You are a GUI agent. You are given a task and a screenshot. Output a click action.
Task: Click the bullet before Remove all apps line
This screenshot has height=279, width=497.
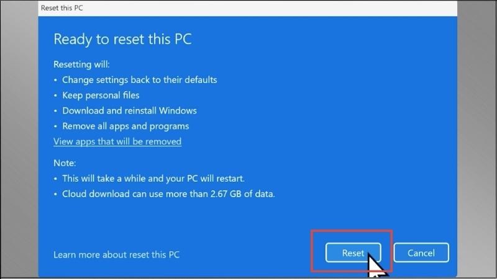[55, 126]
